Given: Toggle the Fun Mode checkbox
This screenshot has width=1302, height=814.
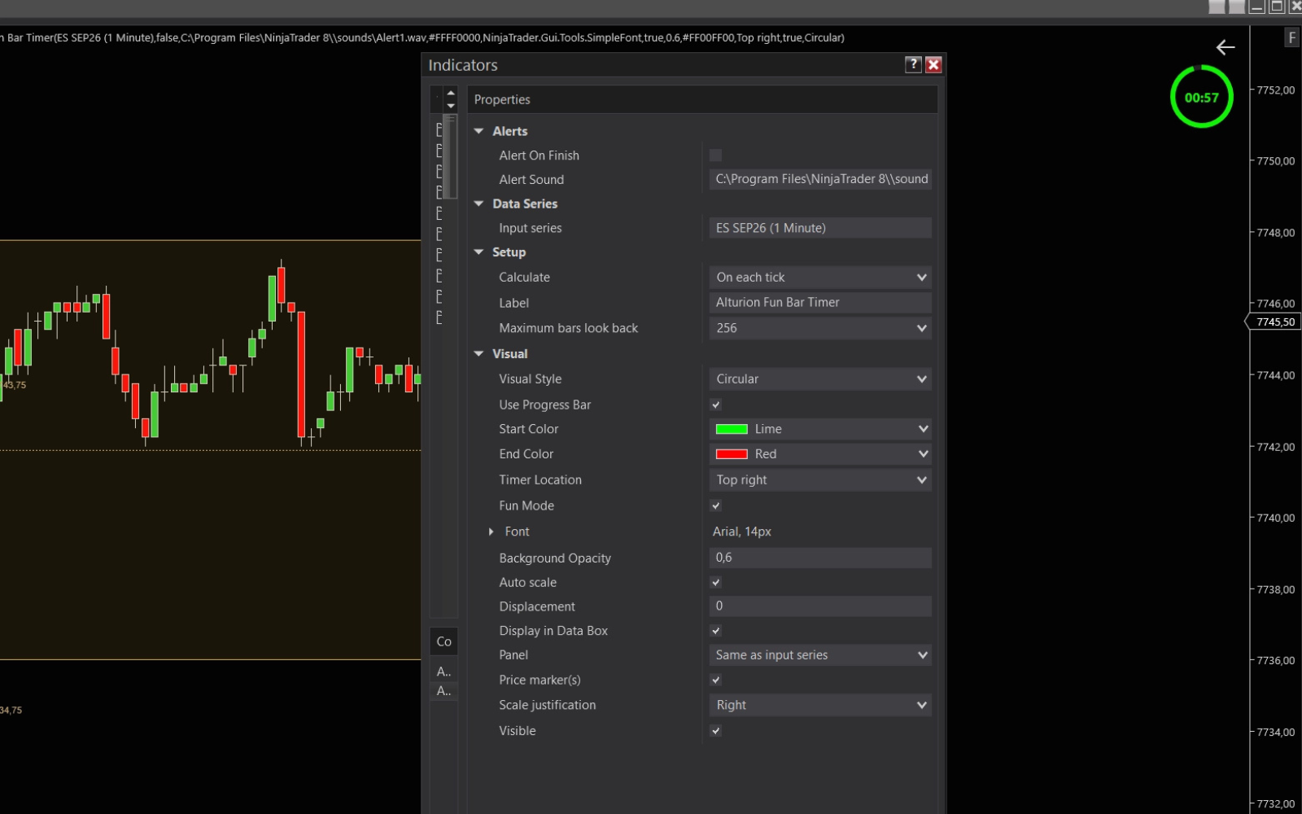Looking at the screenshot, I should click(x=716, y=505).
